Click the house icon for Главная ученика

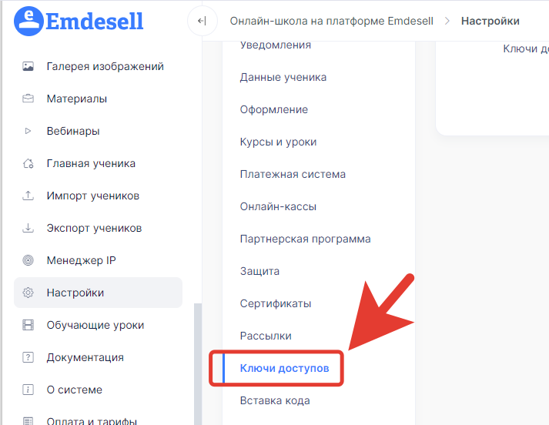pos(28,163)
